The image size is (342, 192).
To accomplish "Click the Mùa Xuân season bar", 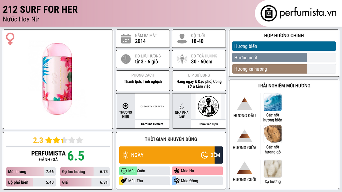I will pyautogui.click(x=145, y=171).
